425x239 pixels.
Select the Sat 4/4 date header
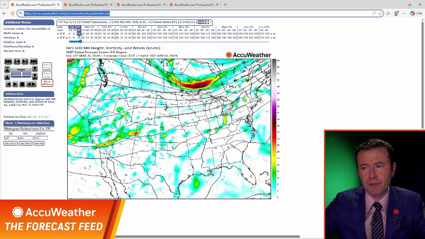point(142,27)
